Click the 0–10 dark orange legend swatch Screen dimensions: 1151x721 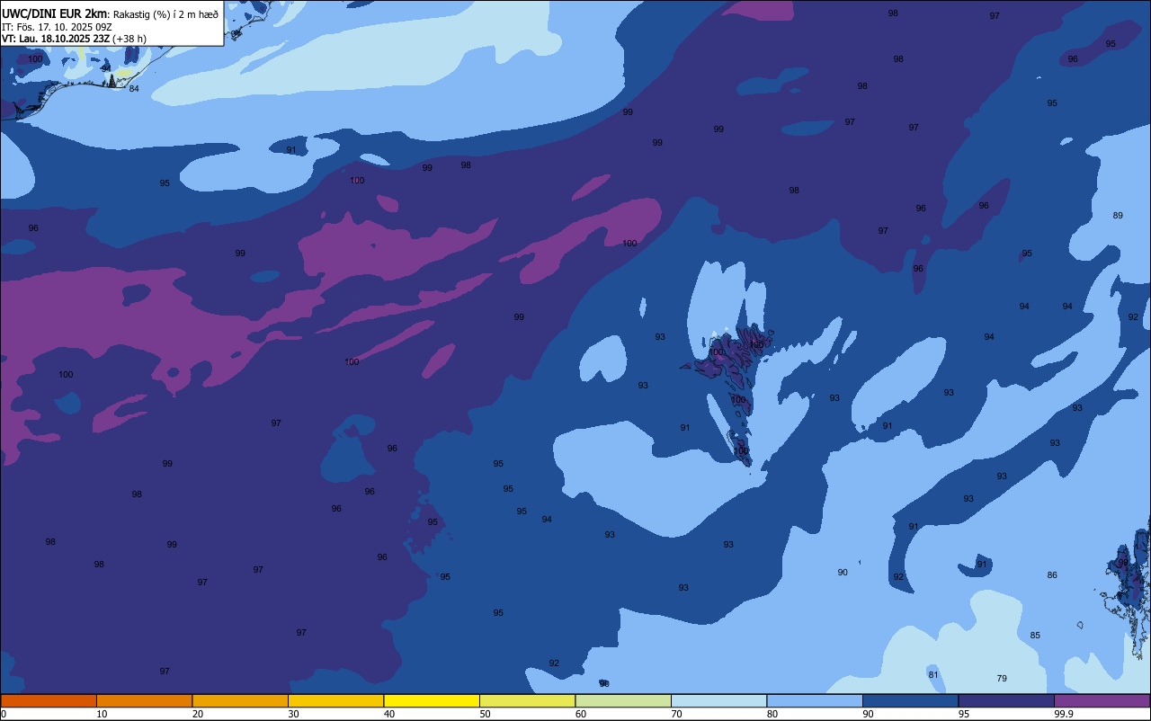[x=49, y=700]
